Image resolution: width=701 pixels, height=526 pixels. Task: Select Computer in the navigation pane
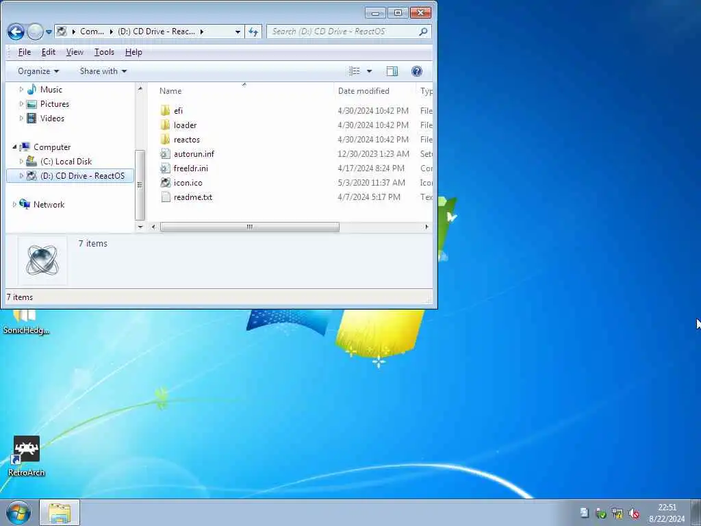[52, 147]
